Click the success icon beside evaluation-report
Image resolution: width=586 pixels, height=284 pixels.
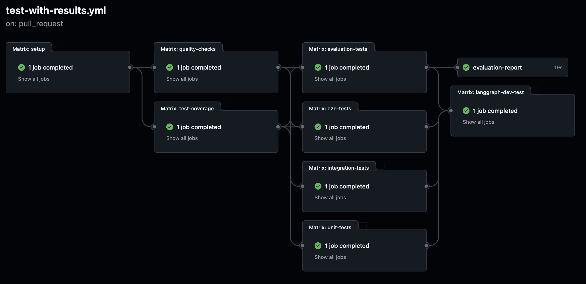click(x=466, y=67)
